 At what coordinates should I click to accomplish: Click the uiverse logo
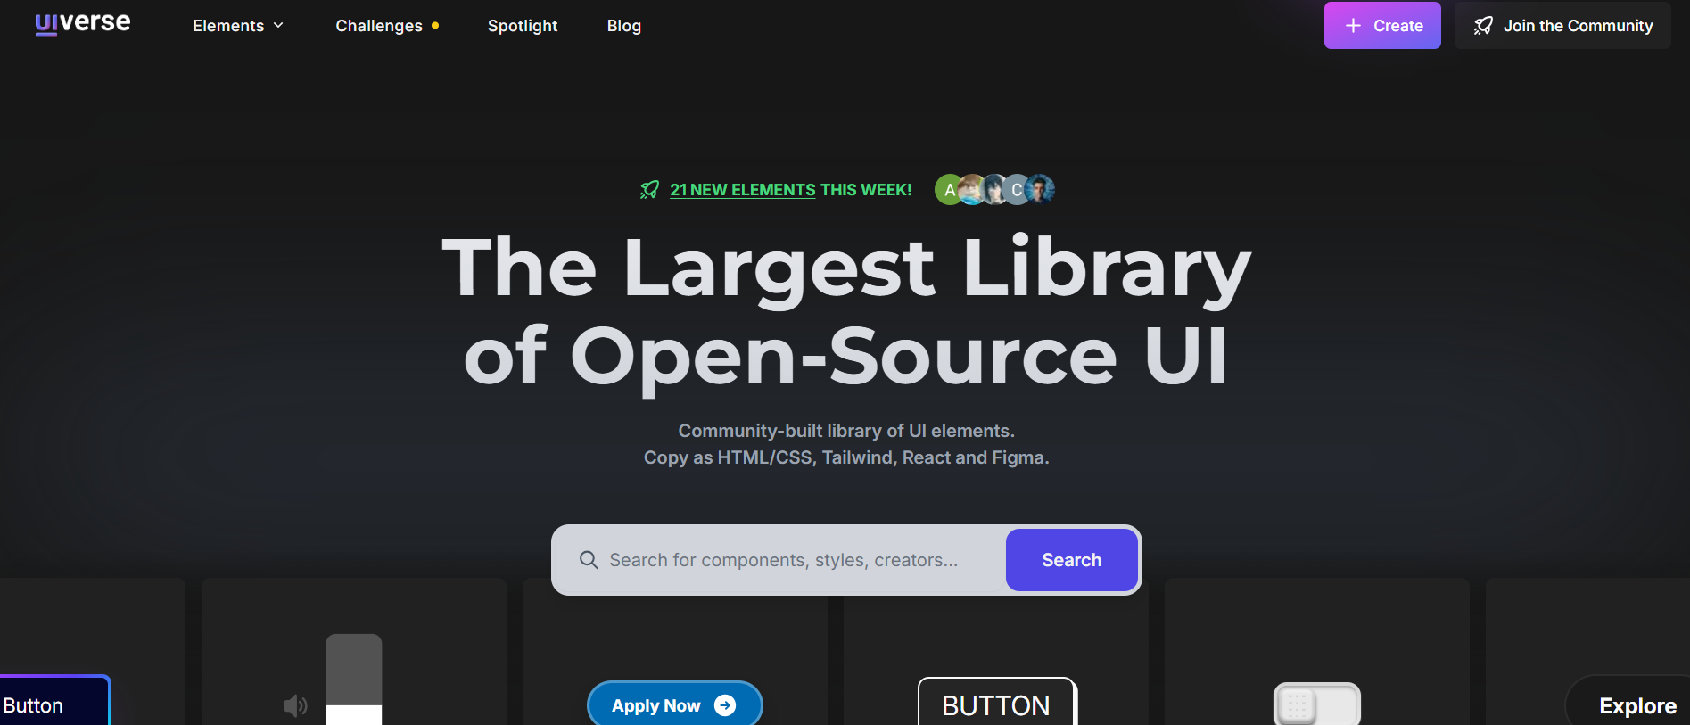83,23
